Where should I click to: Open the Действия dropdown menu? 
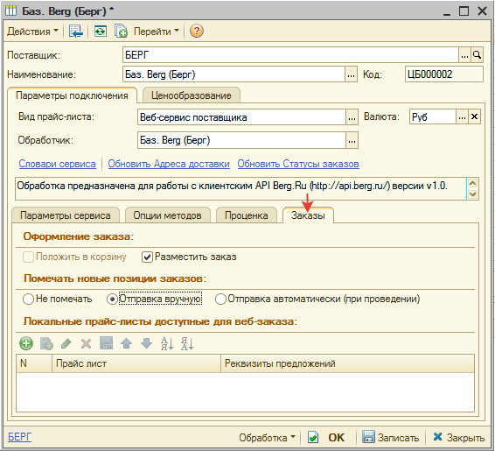point(33,32)
